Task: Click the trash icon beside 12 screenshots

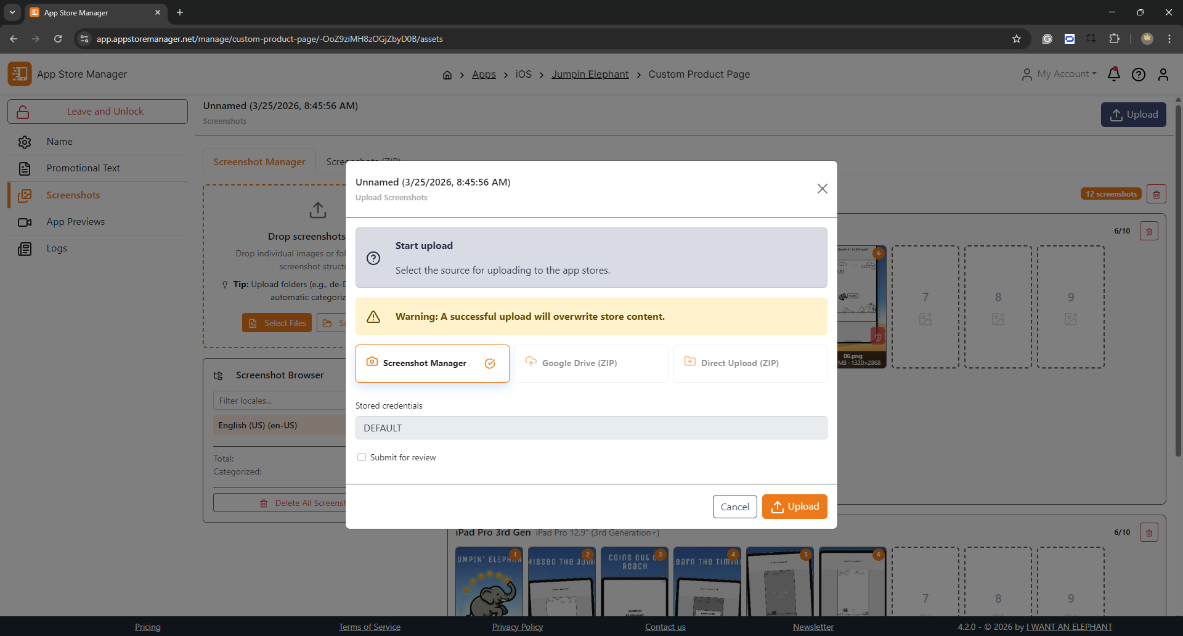Action: [x=1156, y=194]
